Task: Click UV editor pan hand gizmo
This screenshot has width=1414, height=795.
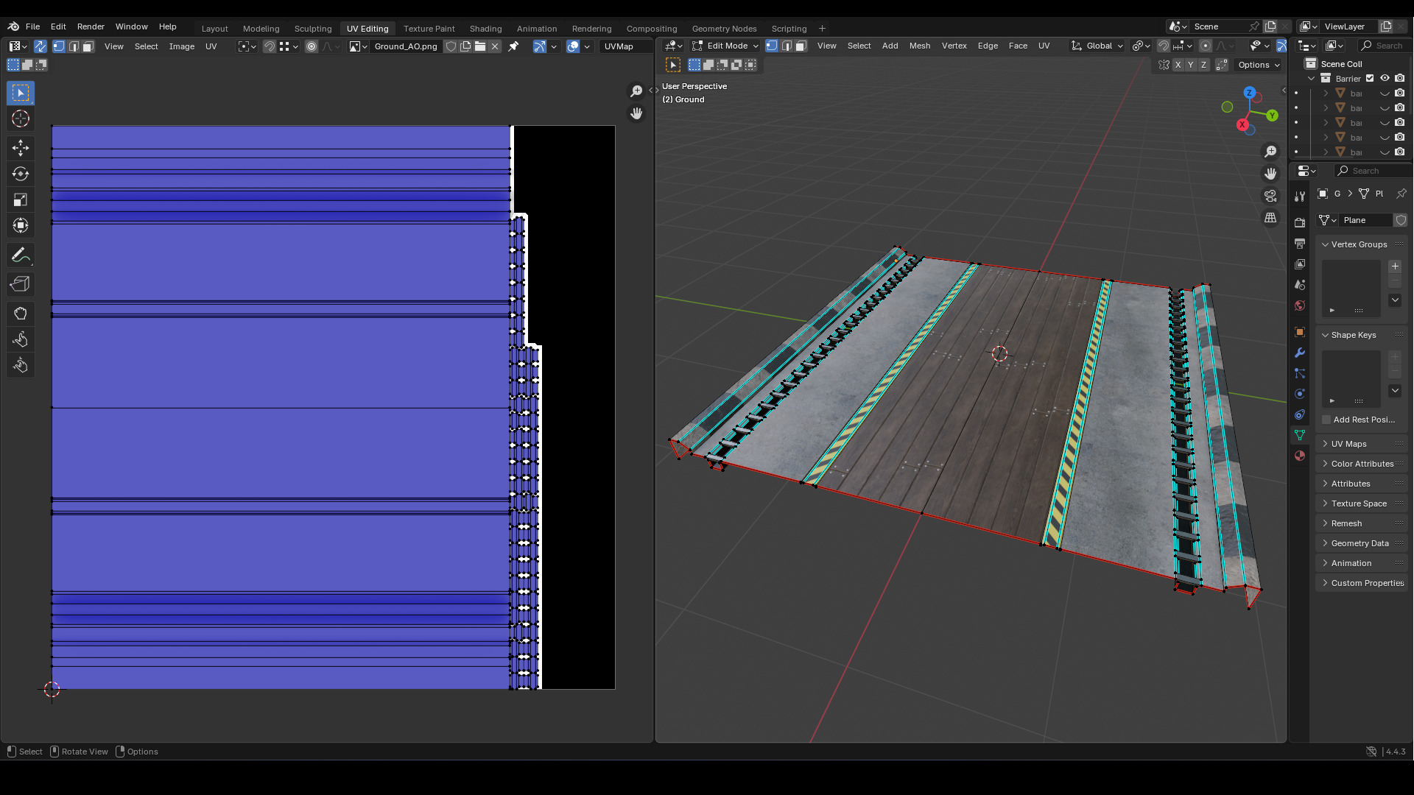Action: click(636, 113)
